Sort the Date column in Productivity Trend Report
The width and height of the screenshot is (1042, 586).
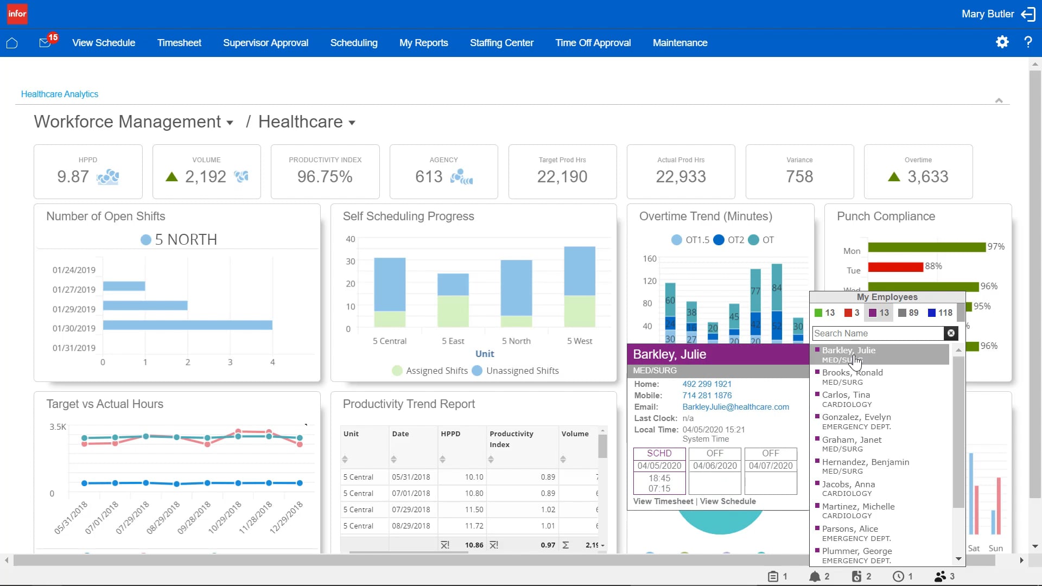pyautogui.click(x=393, y=460)
